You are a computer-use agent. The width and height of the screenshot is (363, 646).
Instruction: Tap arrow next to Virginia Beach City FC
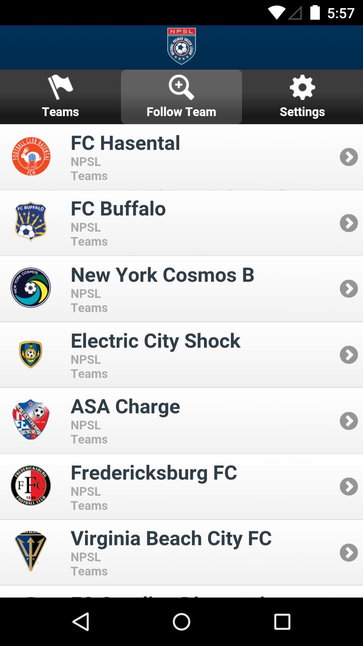pyautogui.click(x=349, y=552)
